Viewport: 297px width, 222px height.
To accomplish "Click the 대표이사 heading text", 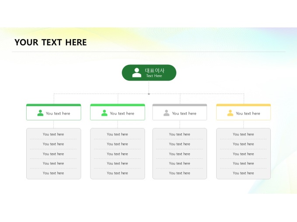I will (x=155, y=70).
